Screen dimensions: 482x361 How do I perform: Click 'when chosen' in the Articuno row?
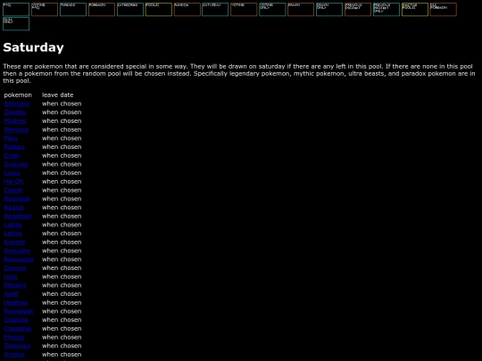(x=62, y=103)
